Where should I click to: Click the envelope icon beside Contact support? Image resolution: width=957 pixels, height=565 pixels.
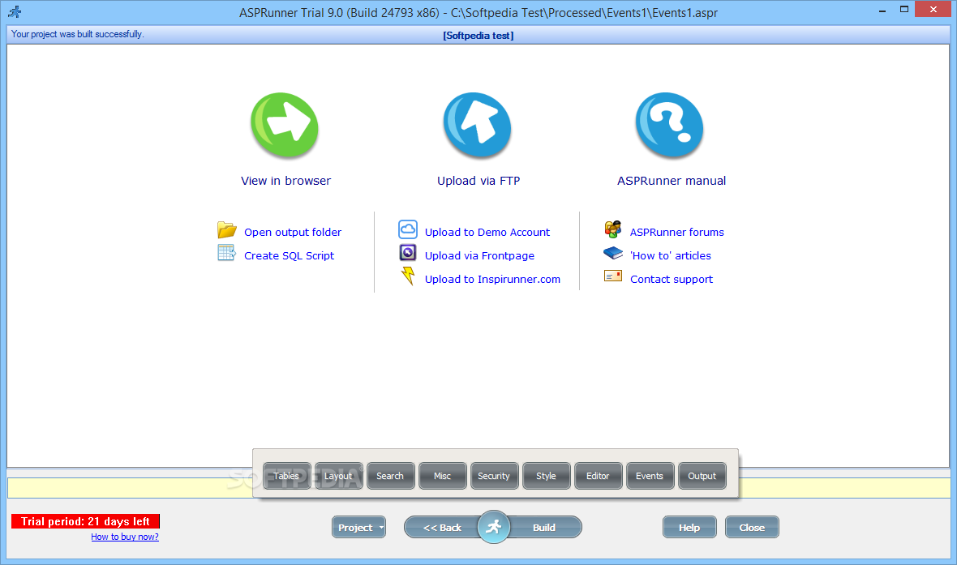pos(613,276)
